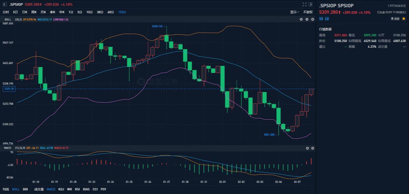Click the BOLL indicator parameters label
This screenshot has height=194, width=409.
[x=18, y=19]
